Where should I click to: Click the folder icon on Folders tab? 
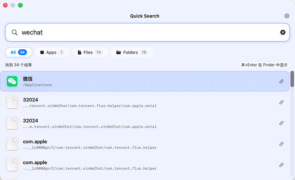(x=118, y=52)
